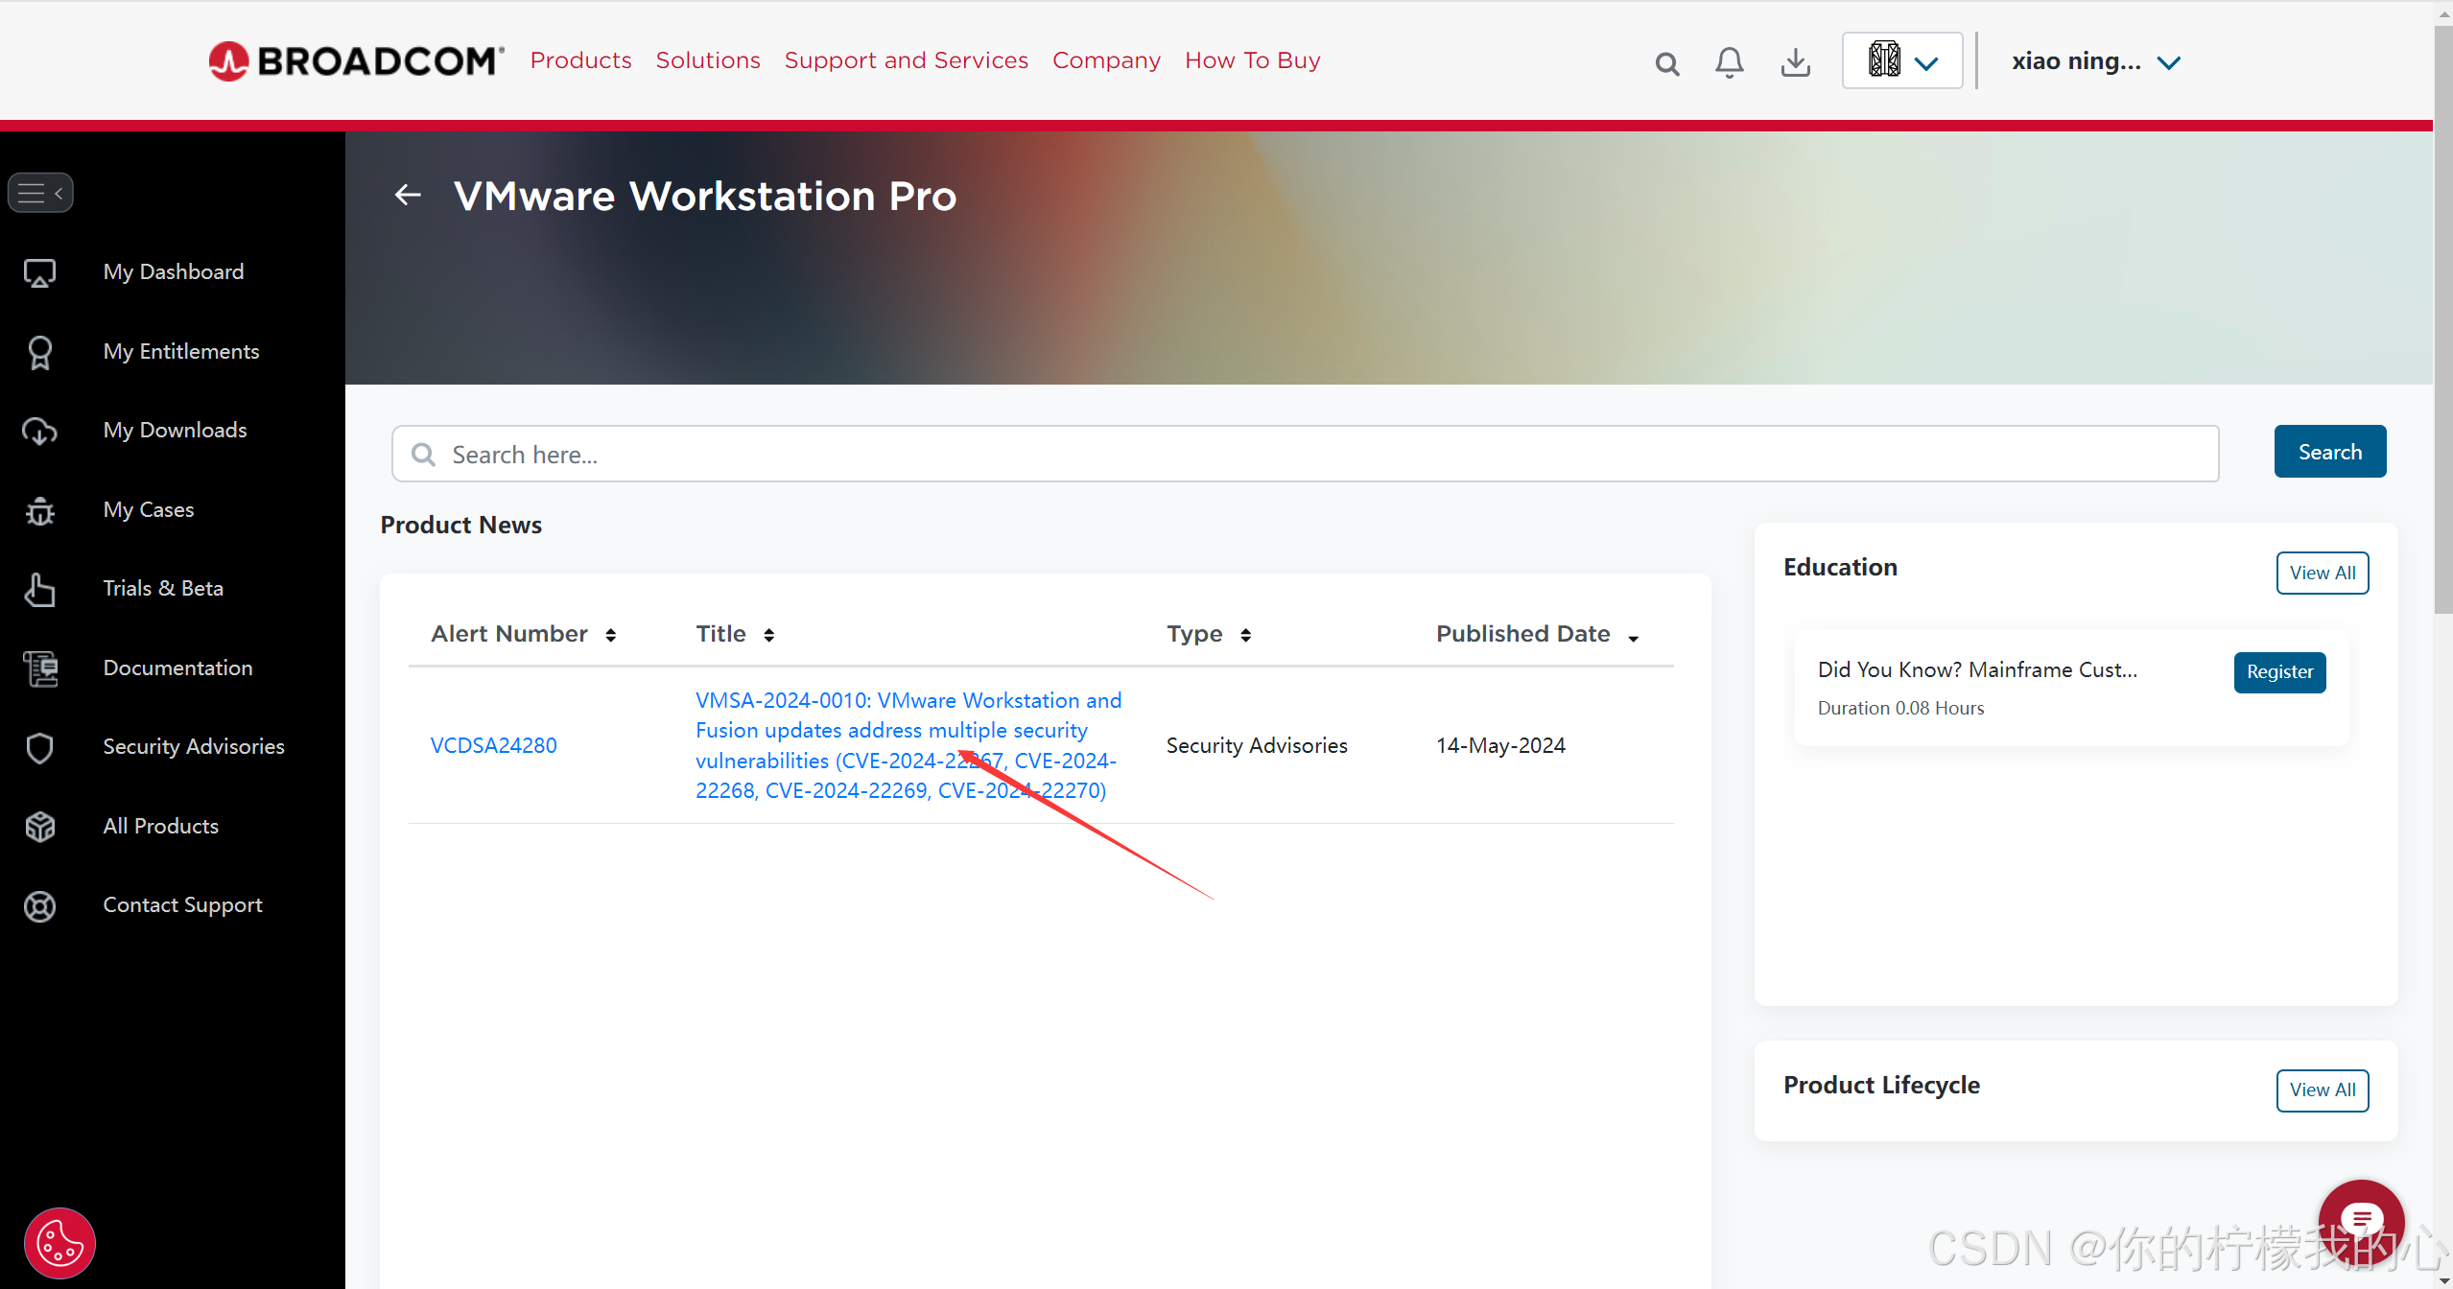The image size is (2453, 1289).
Task: Open the VMSA-2024-0010 advisory title link
Action: click(x=908, y=745)
